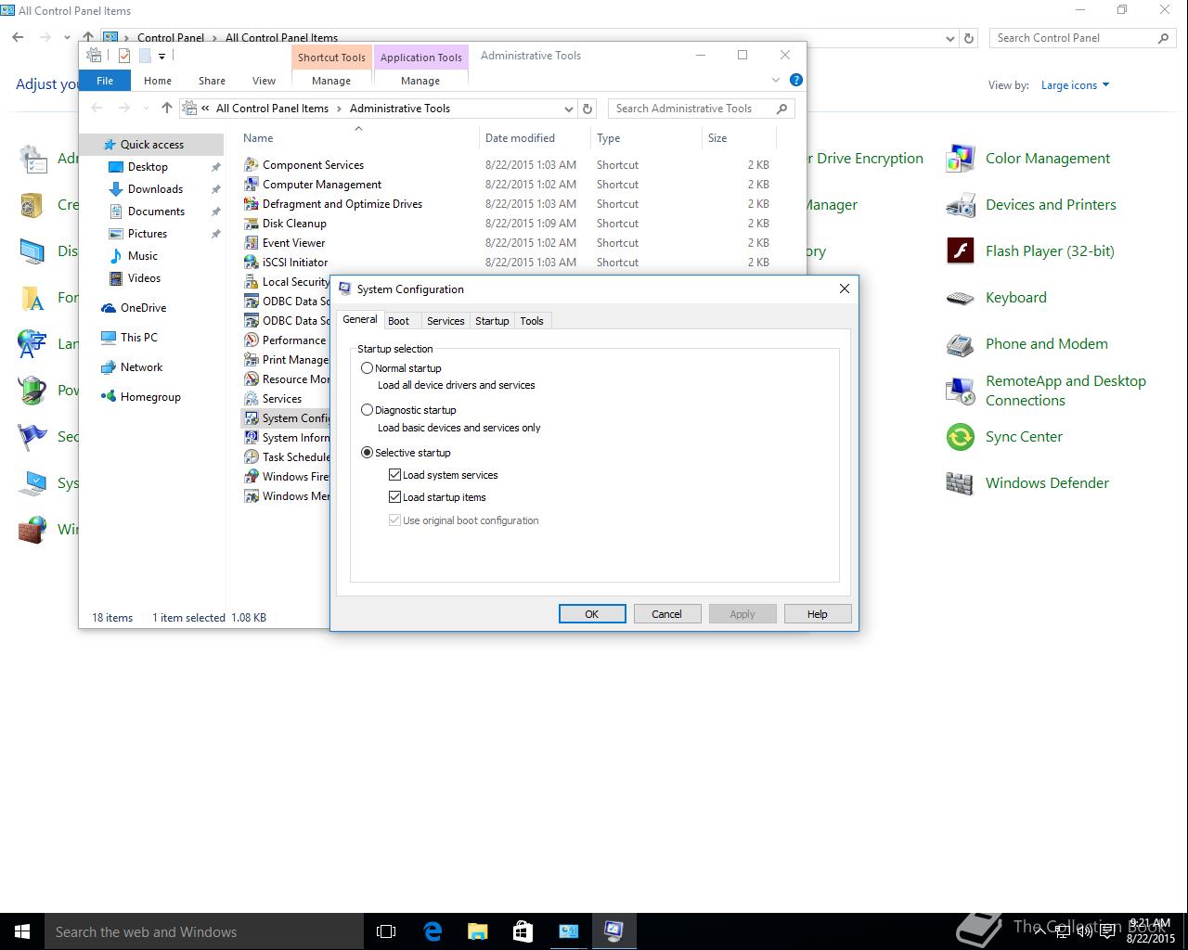Open the Share ribbon tab
This screenshot has height=950, width=1188.
(x=212, y=81)
